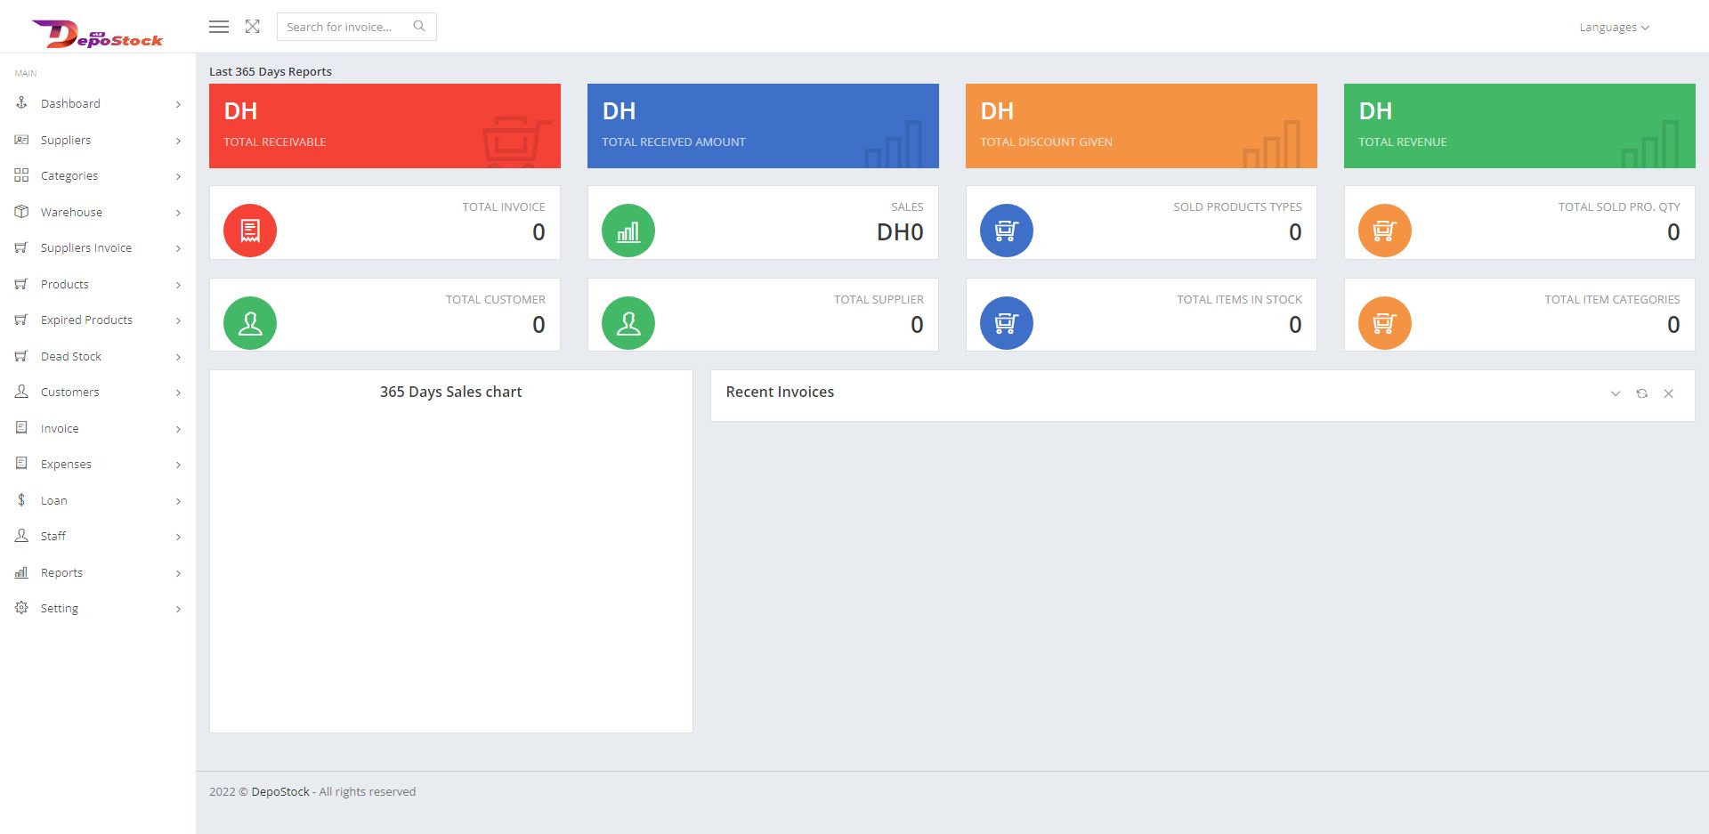The height and width of the screenshot is (834, 1709).
Task: Click the Expired Products cart icon
Action: (21, 320)
